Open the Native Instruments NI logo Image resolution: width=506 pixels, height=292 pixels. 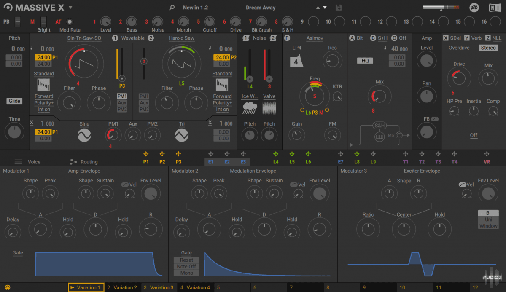point(495,8)
